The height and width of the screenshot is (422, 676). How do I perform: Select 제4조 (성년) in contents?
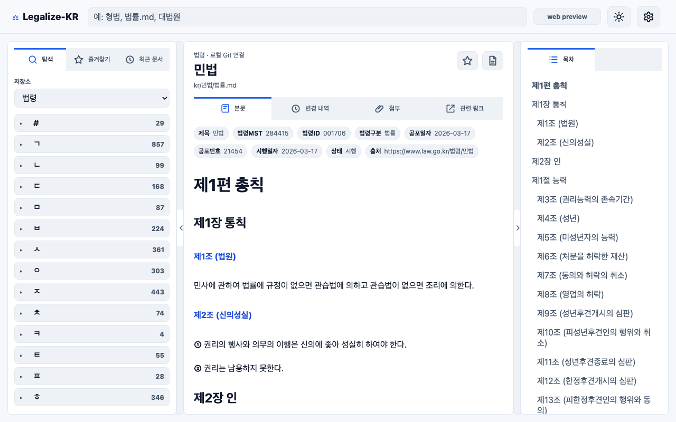coord(558,218)
